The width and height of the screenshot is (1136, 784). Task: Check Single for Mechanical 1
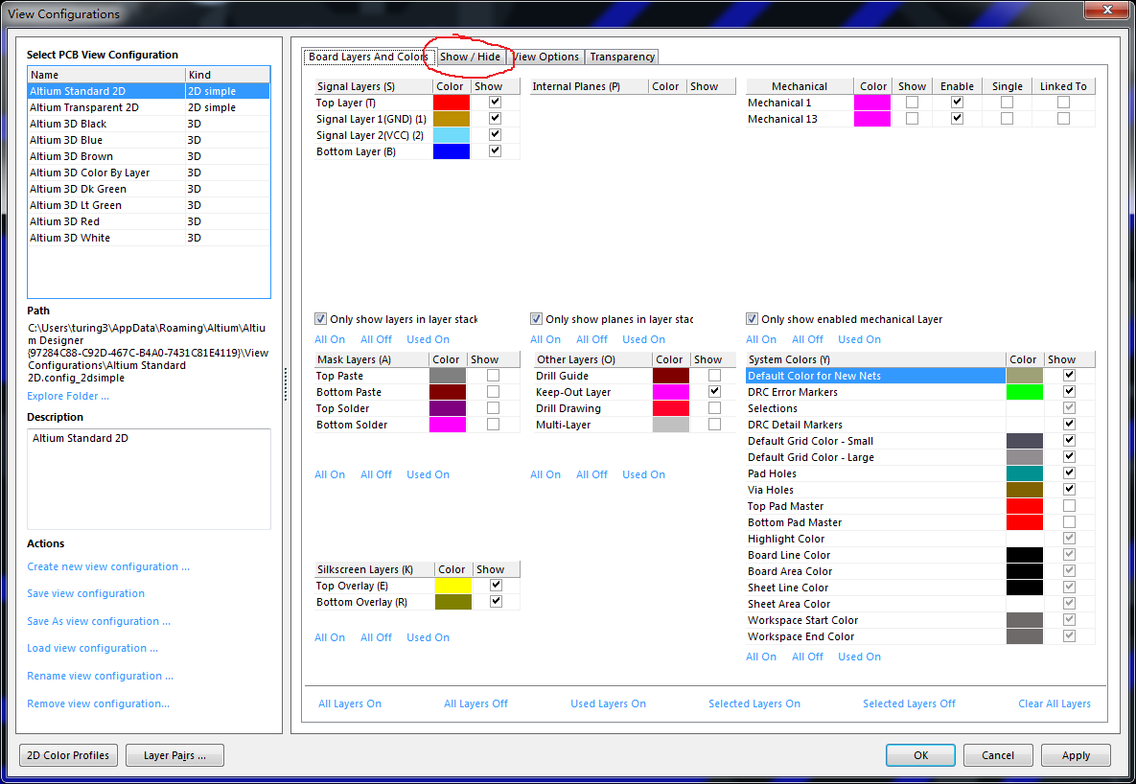(x=1007, y=103)
